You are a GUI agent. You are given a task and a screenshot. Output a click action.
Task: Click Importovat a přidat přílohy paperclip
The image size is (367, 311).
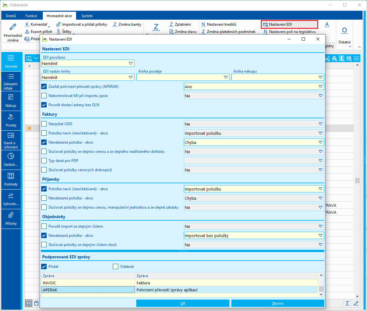pos(58,24)
